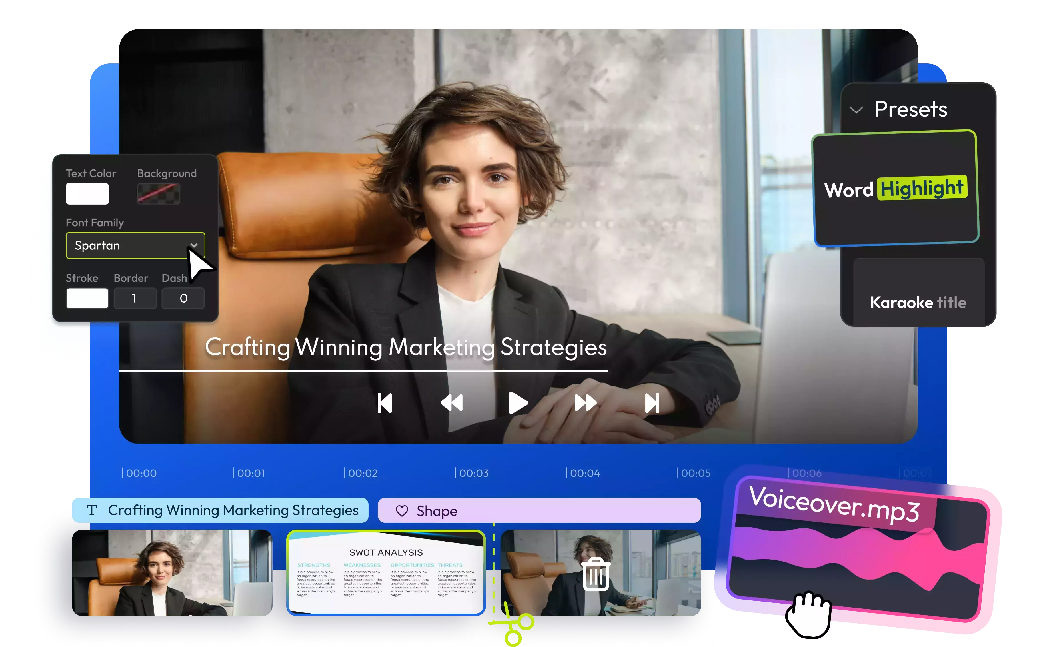Click the heart icon on the Shape track

coord(402,510)
